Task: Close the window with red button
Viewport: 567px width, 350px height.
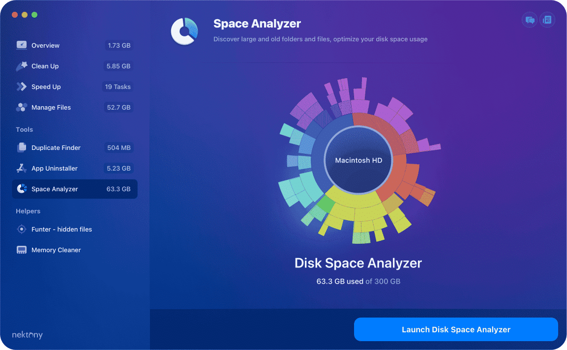Action: point(15,15)
